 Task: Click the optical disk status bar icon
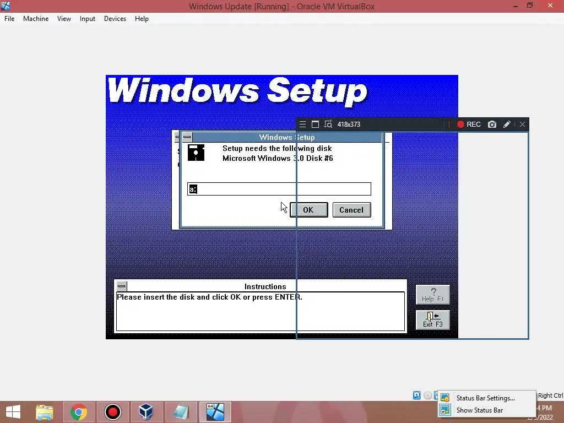point(427,395)
